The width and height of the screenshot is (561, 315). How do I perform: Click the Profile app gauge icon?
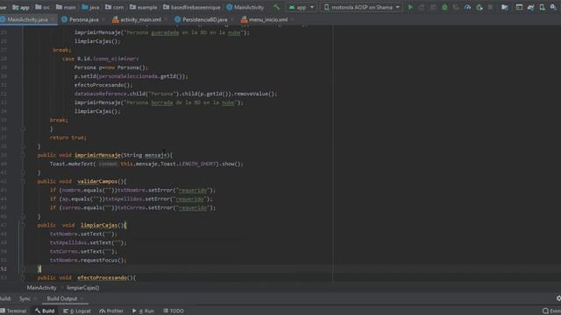[467, 7]
